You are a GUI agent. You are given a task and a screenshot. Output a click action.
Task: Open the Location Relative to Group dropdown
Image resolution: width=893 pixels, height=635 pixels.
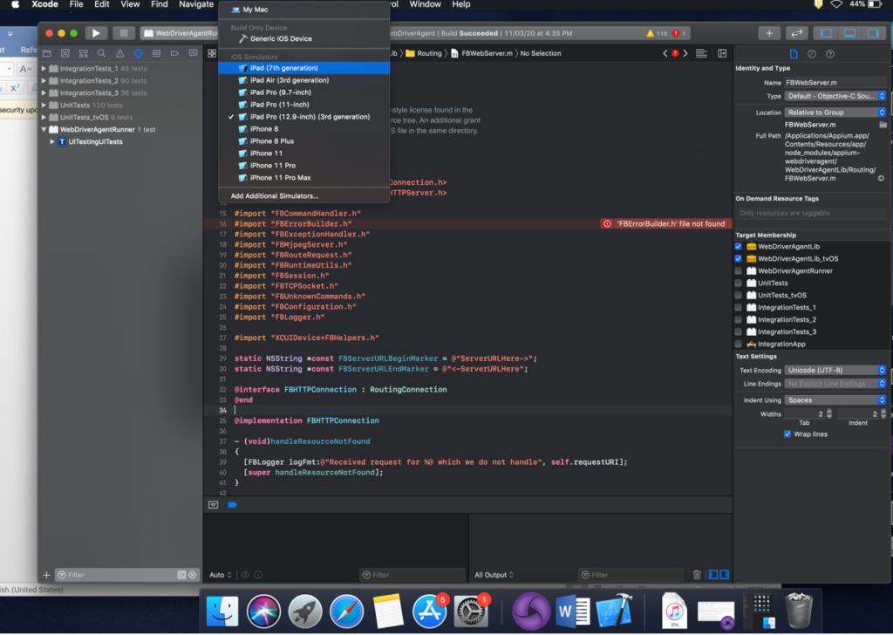pyautogui.click(x=835, y=113)
